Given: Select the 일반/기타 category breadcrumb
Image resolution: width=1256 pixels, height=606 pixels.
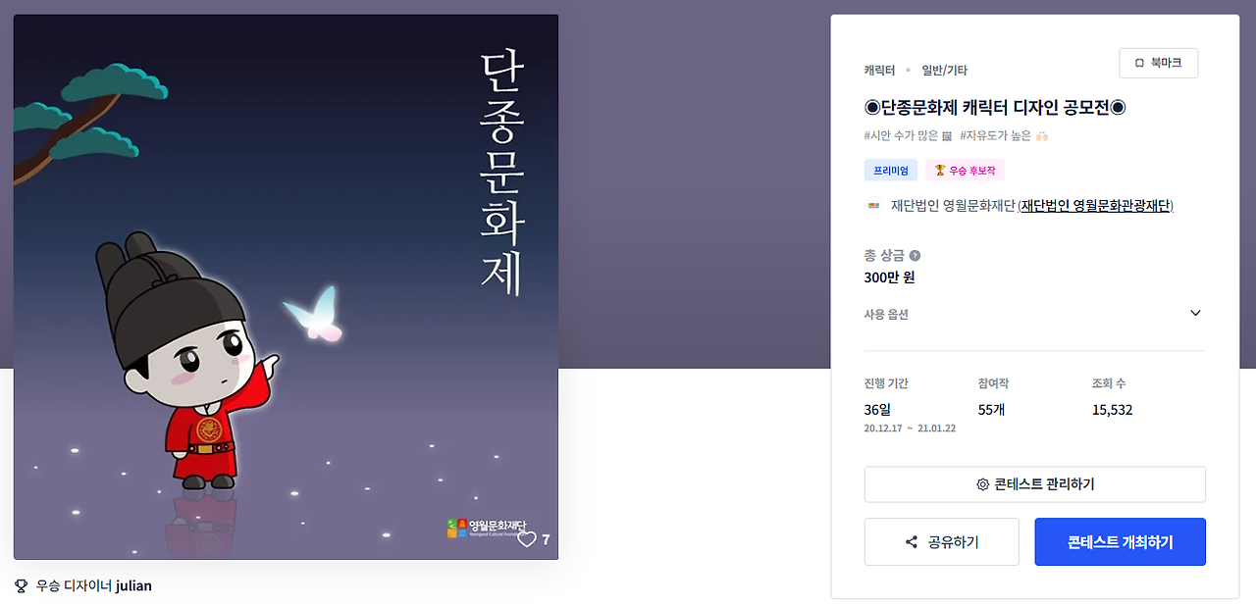Looking at the screenshot, I should [x=944, y=71].
